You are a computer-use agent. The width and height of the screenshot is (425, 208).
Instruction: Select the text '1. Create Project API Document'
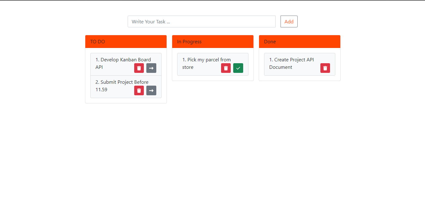[291, 64]
